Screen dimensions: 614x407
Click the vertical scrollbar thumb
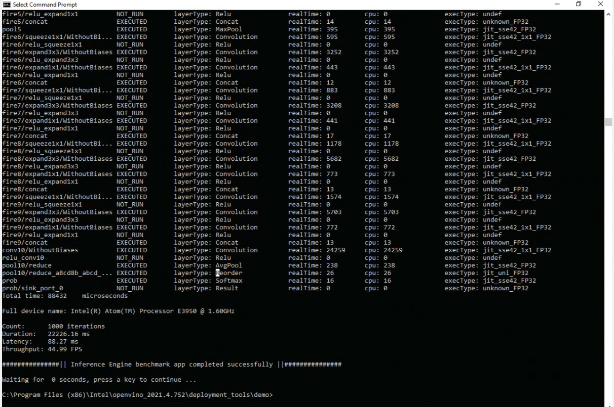click(608, 122)
